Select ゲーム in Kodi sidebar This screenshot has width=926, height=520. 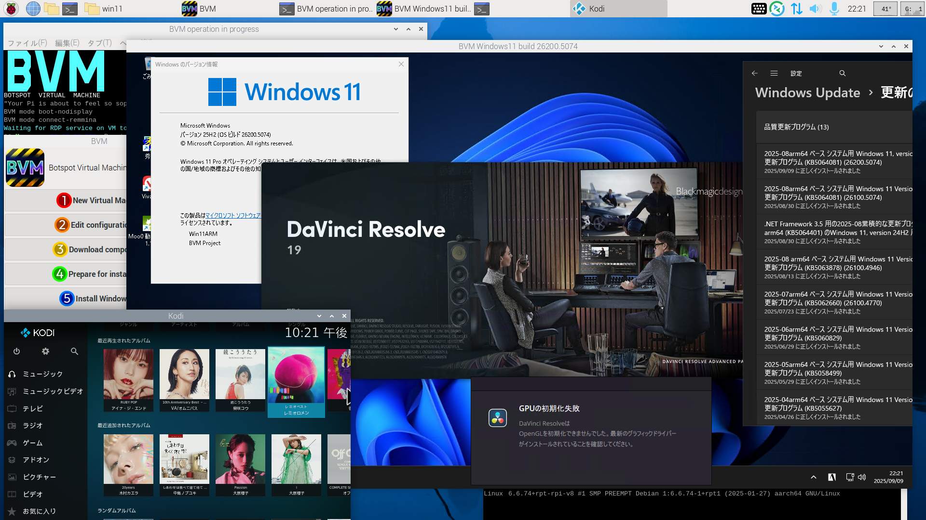tap(45, 443)
